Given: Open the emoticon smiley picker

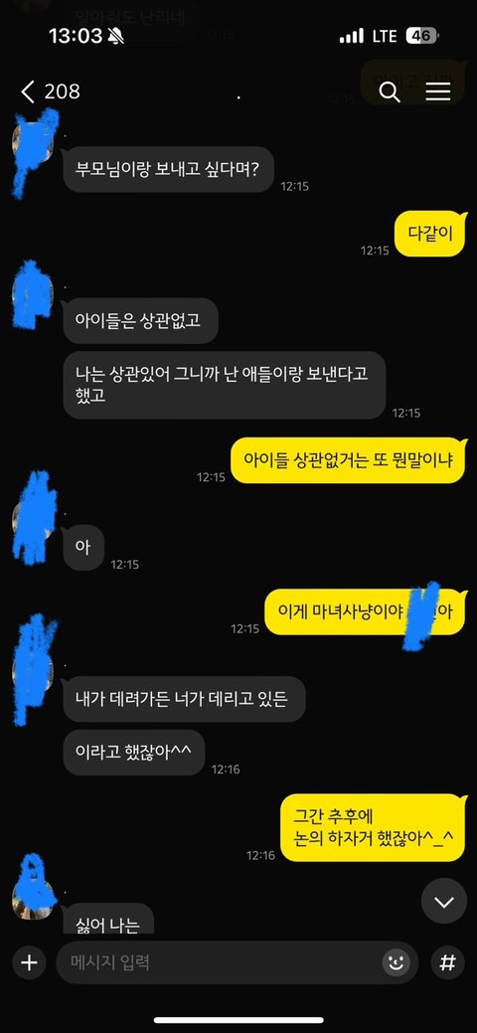Looking at the screenshot, I should coord(396,962).
